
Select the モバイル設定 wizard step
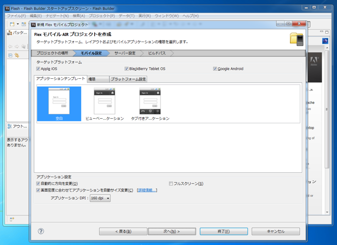(x=91, y=53)
